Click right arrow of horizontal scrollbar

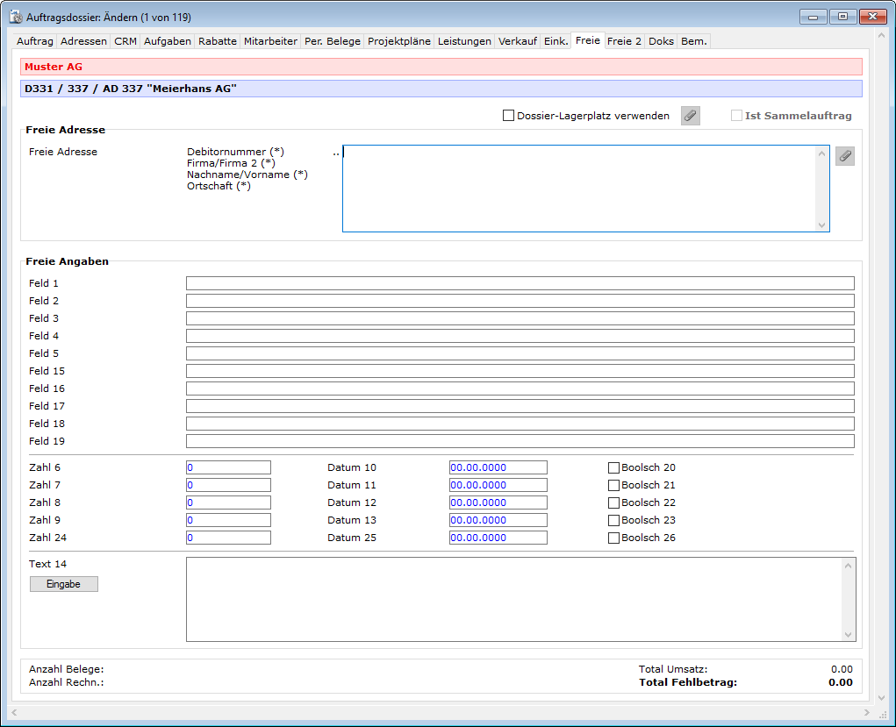[867, 712]
